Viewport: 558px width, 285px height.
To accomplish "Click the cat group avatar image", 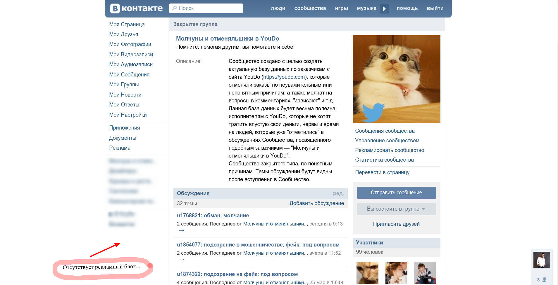I will [396, 79].
